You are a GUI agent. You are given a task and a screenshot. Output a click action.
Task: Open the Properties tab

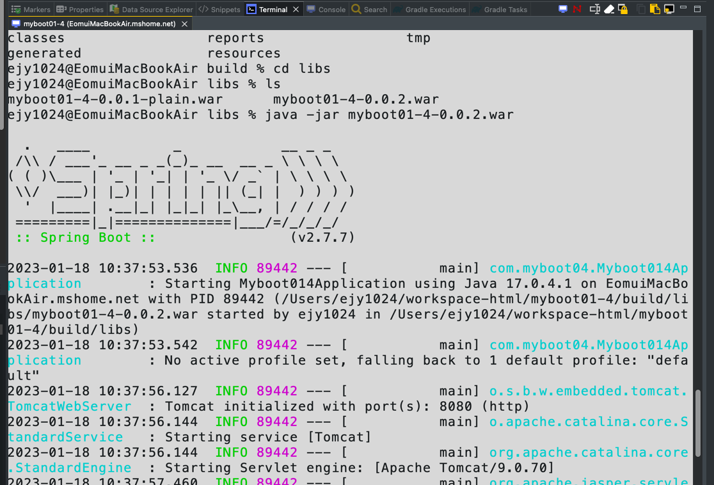point(80,10)
